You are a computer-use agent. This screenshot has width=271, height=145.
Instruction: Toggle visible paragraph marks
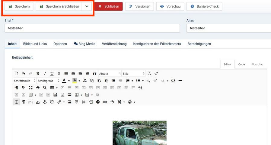24,102
